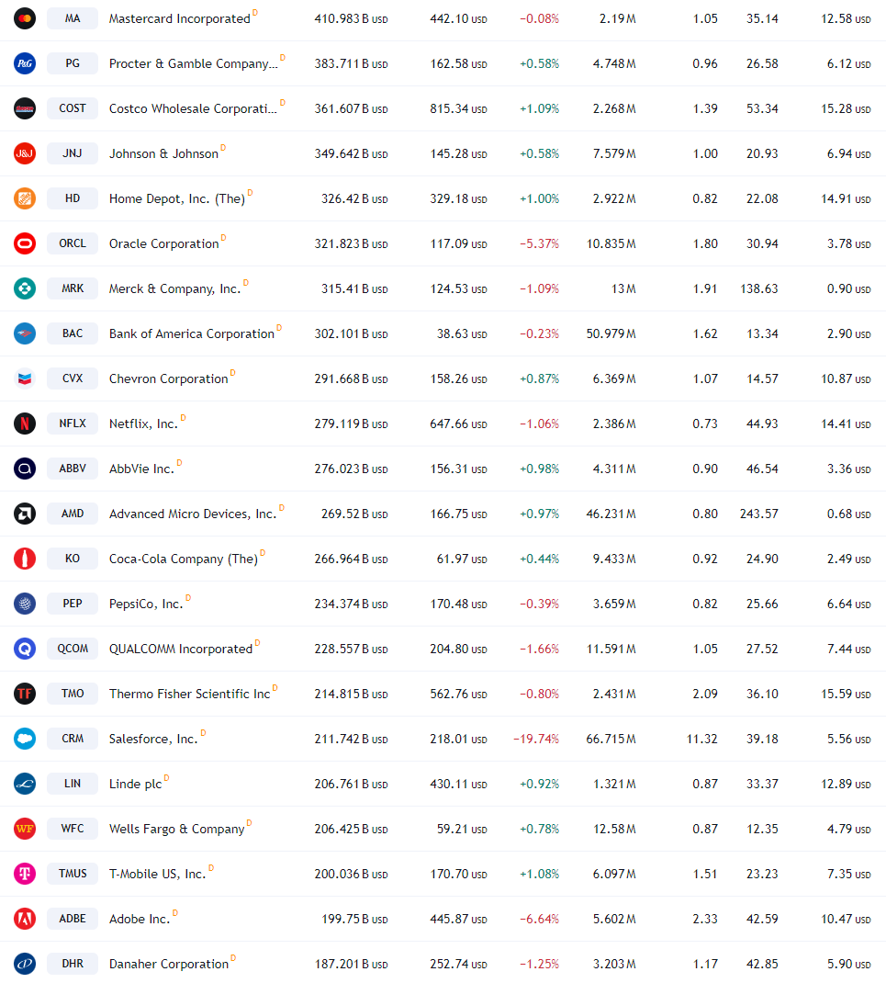886x983 pixels.
Task: Click the Coca-Cola logo icon
Action: pos(25,559)
